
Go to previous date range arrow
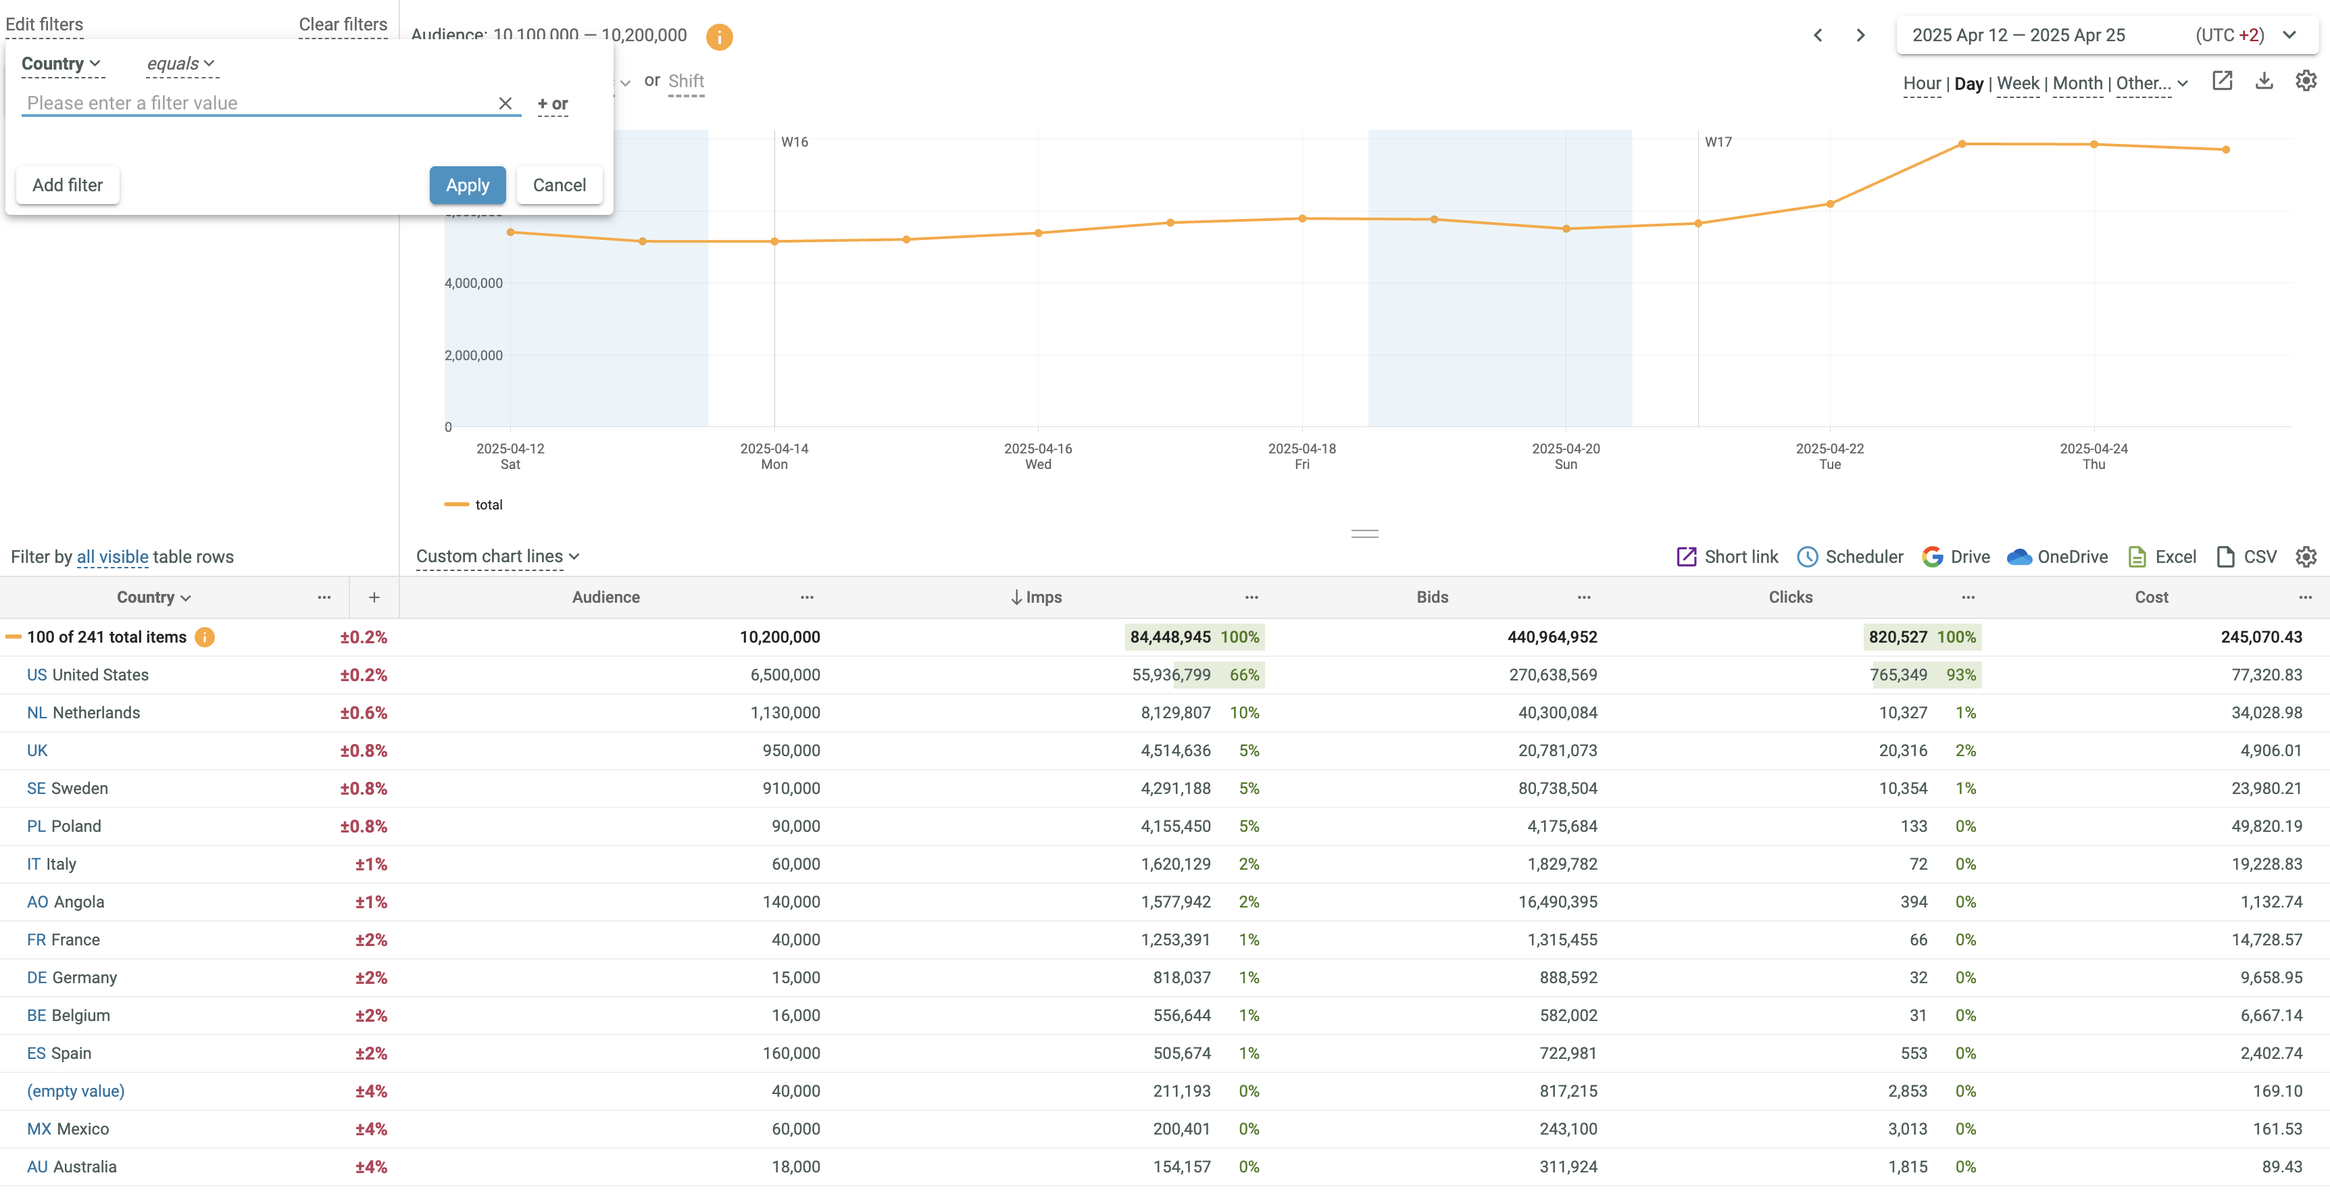(1817, 35)
